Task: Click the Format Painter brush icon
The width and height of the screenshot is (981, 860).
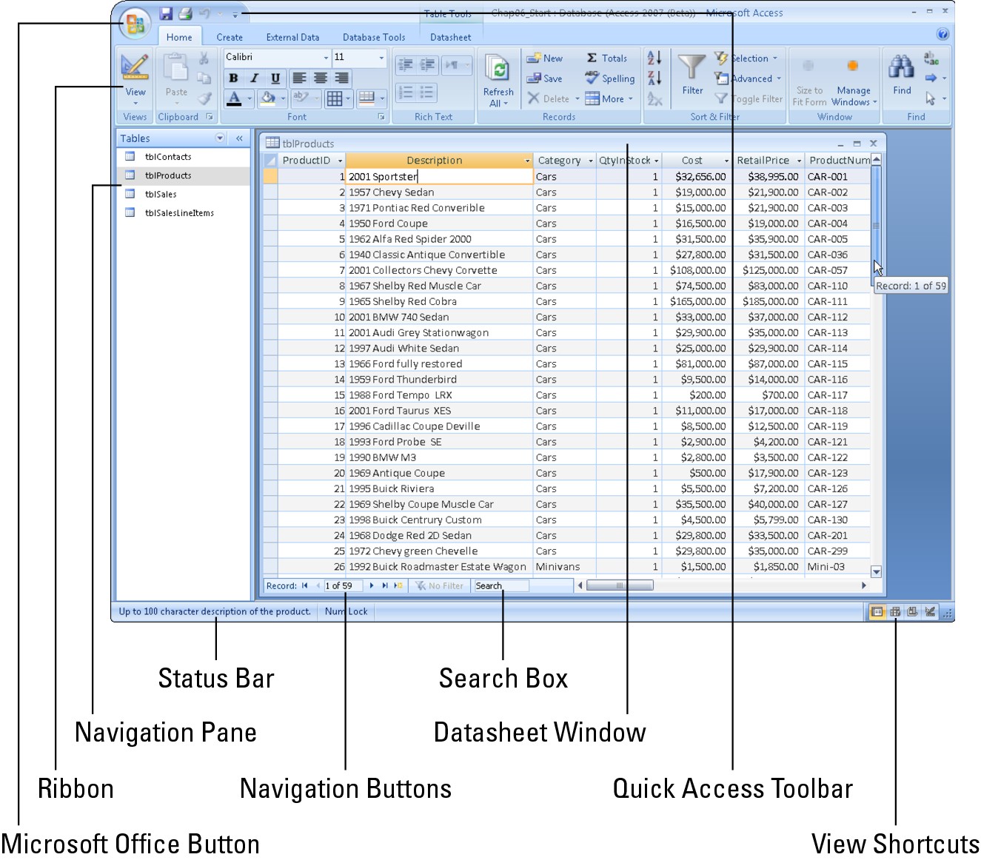Action: click(x=204, y=98)
